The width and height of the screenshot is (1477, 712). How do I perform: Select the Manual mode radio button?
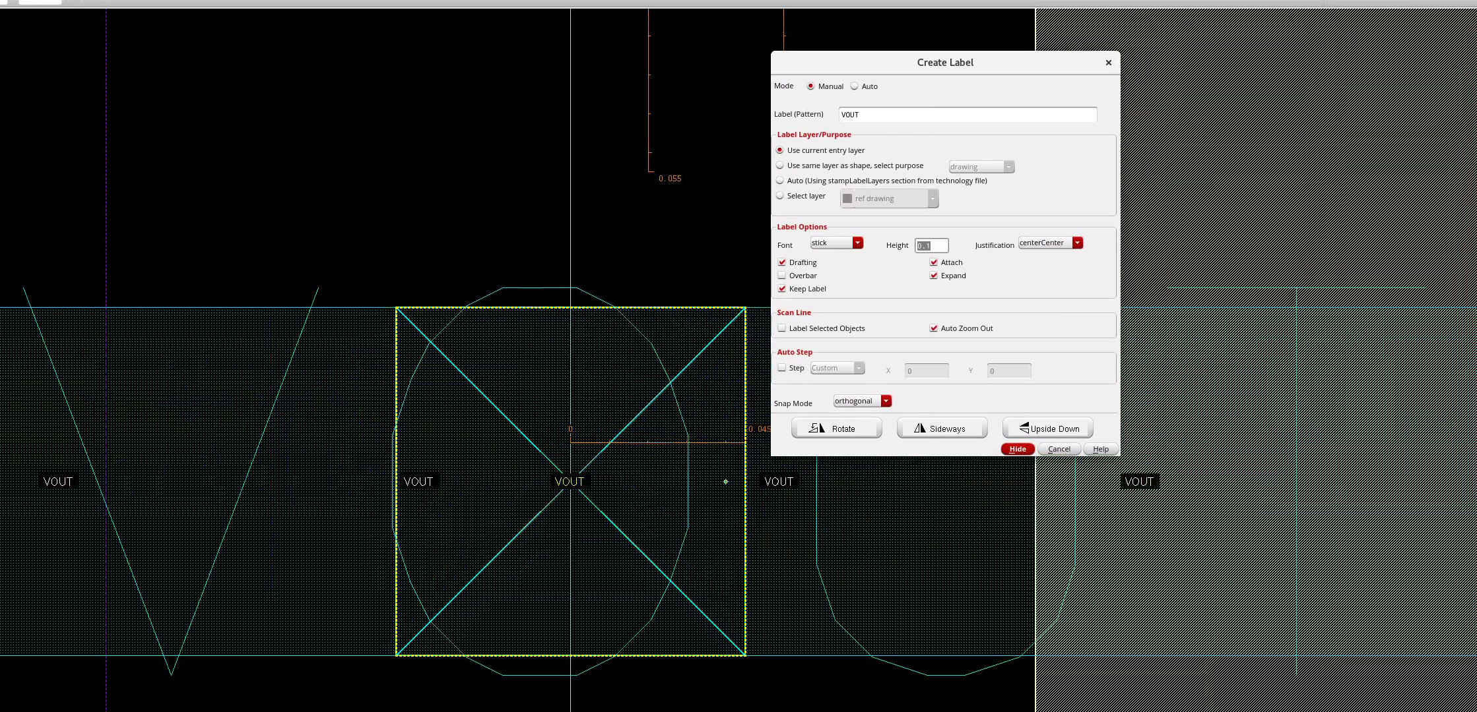click(x=810, y=86)
